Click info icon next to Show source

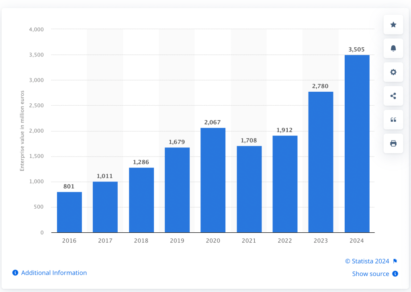click(395, 274)
